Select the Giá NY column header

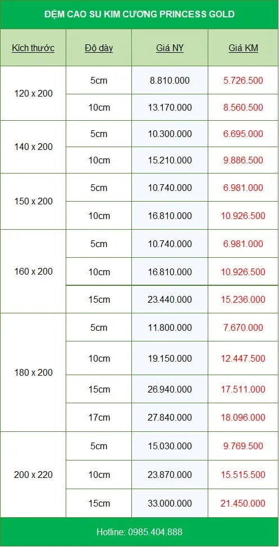pyautogui.click(x=170, y=48)
